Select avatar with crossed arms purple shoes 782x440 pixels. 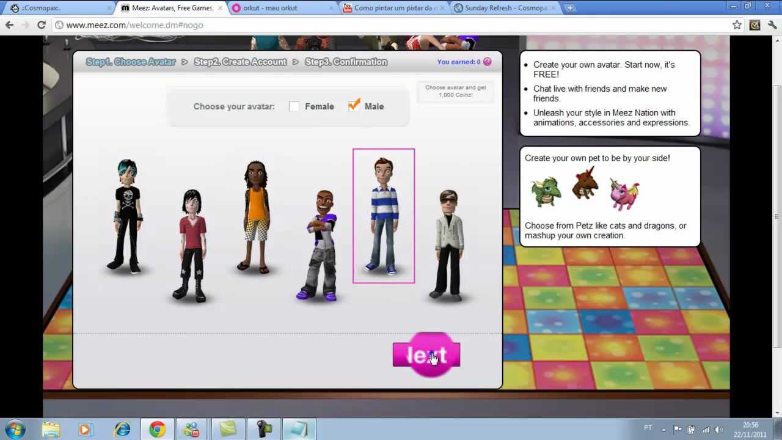[320, 246]
